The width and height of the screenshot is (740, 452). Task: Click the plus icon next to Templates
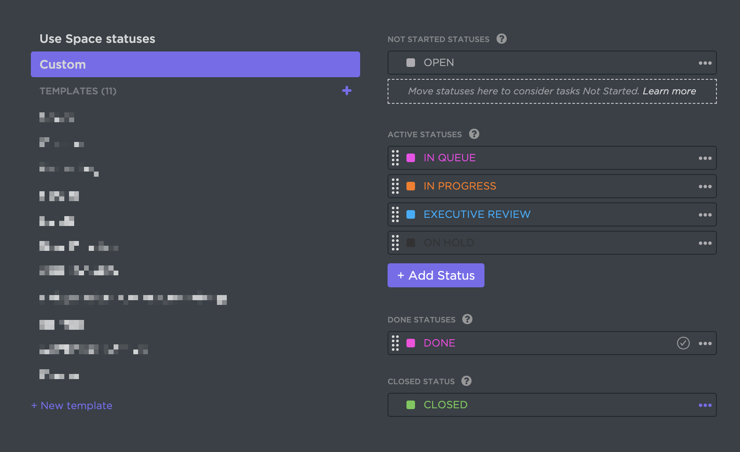coord(347,91)
